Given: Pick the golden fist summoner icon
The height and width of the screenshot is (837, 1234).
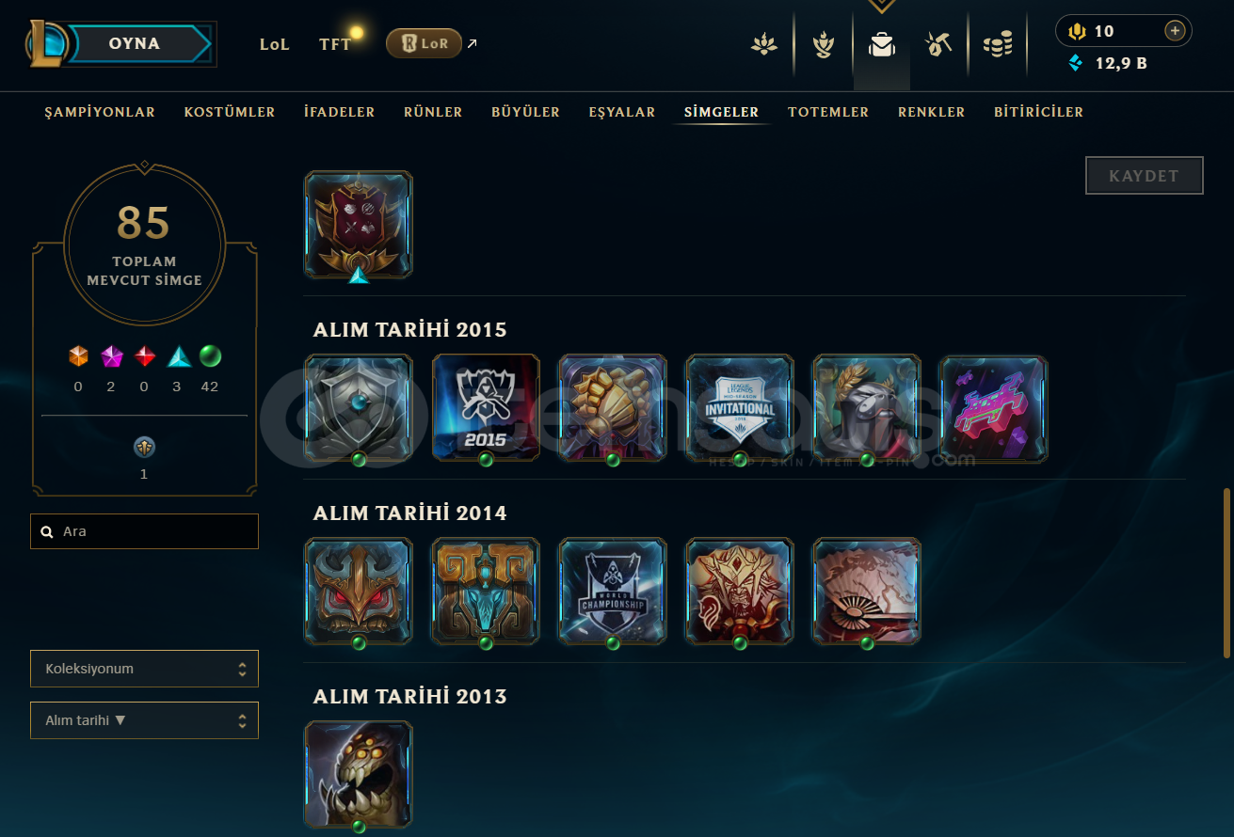Looking at the screenshot, I should [x=613, y=408].
